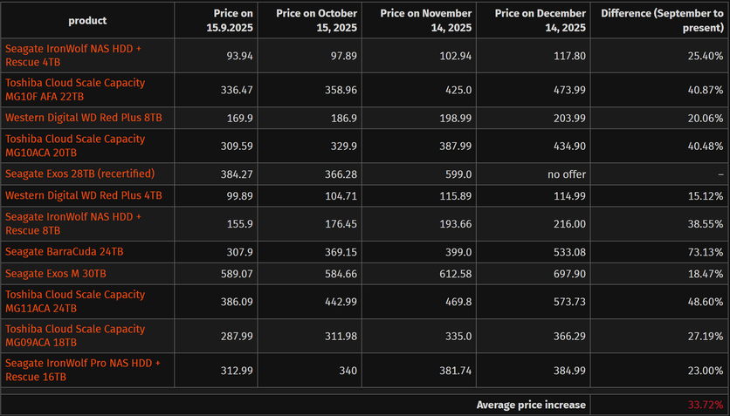The width and height of the screenshot is (730, 416).
Task: Select Toshiba Cloud Scale Capacity MG10ACA 20TB link
Action: point(75,146)
